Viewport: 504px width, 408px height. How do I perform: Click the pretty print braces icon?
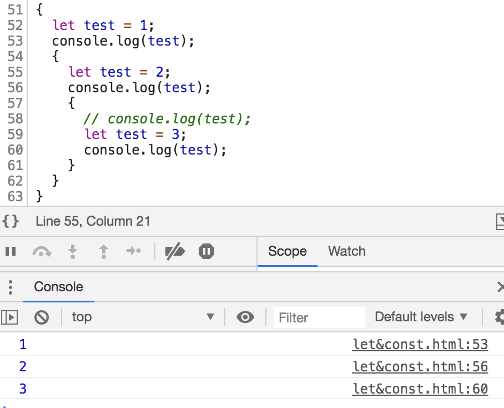tap(11, 221)
